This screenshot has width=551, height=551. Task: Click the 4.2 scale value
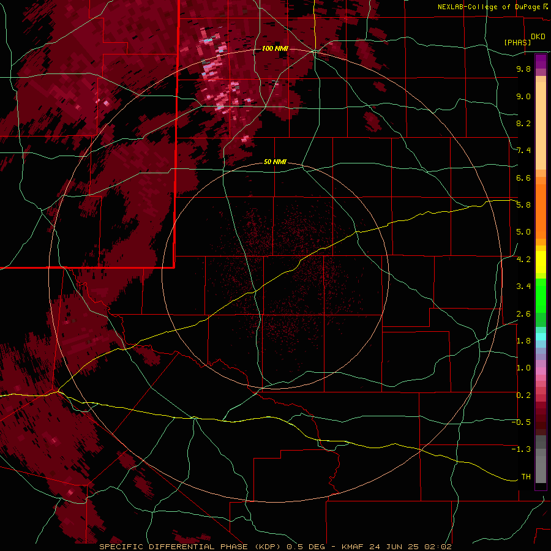click(x=523, y=260)
